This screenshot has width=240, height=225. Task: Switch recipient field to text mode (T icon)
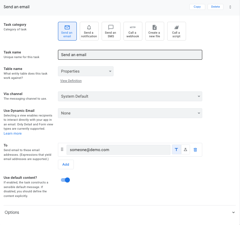176,150
